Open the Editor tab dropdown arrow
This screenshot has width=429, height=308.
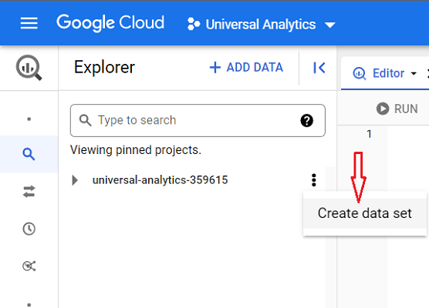[x=414, y=73]
